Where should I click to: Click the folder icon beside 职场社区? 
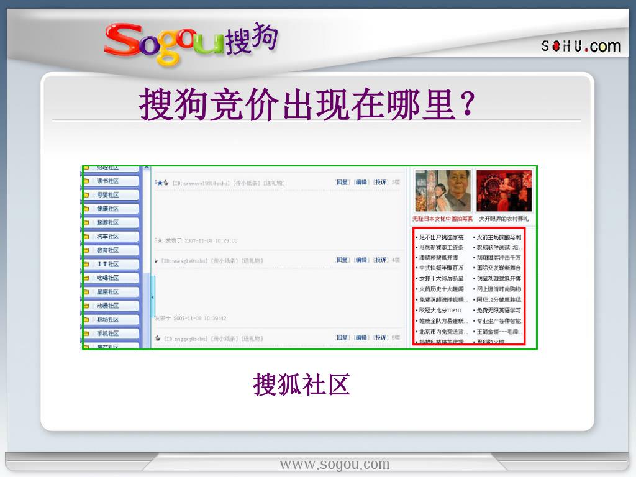pos(86,320)
